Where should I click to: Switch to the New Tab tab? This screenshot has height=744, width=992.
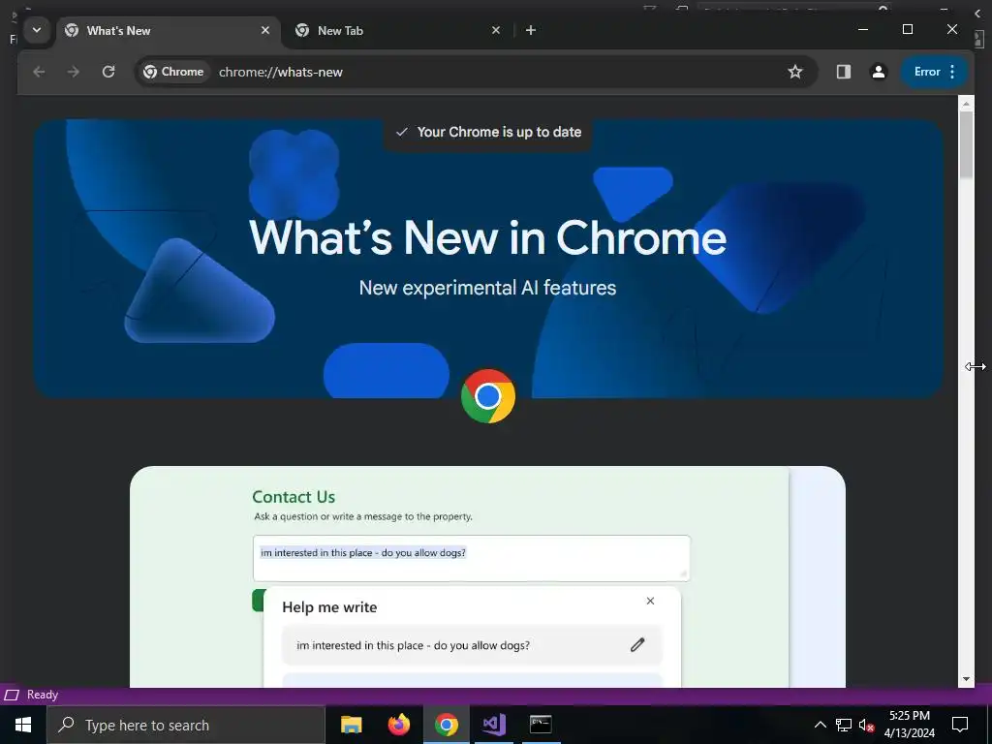[398, 30]
